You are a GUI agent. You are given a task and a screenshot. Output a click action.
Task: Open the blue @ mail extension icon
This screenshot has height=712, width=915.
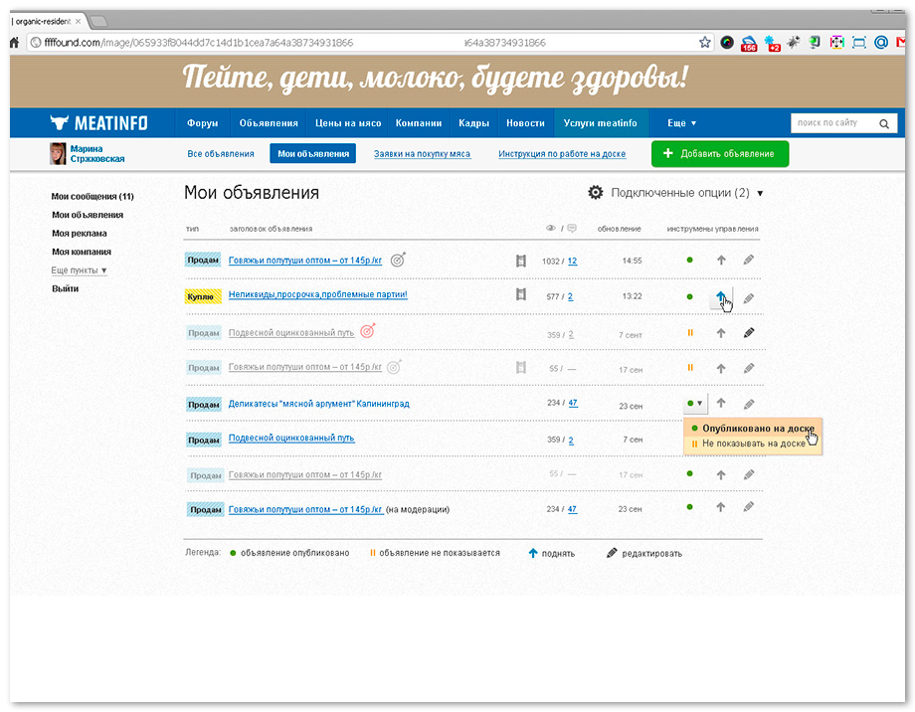tap(881, 42)
